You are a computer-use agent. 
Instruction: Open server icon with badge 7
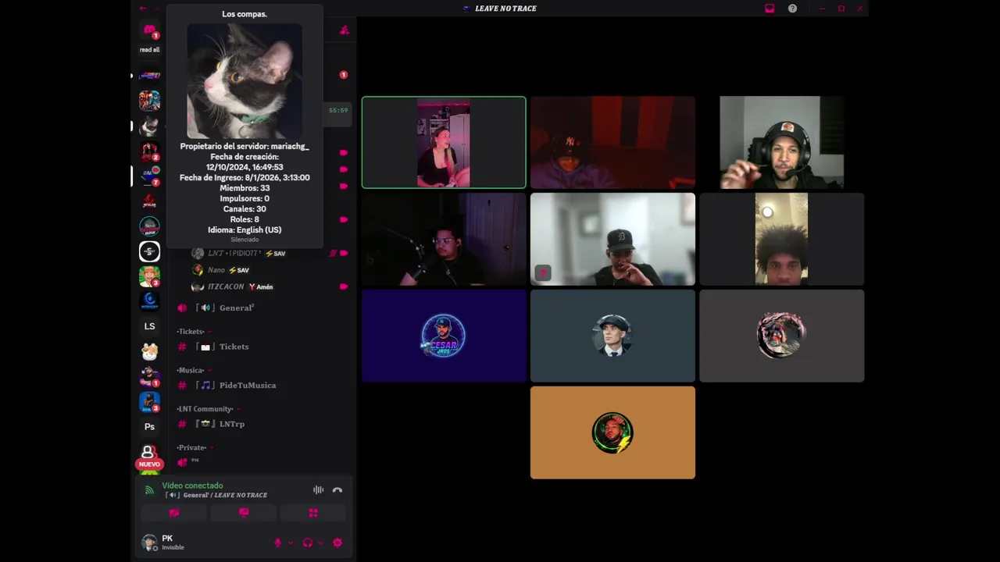point(149,176)
